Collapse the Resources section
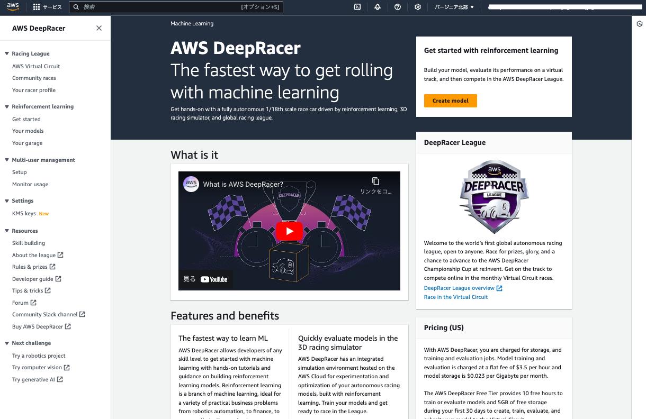This screenshot has height=419, width=646. 7,231
